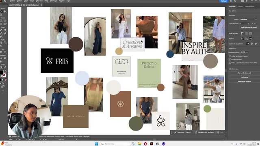Open the Unités Millimètres dropdown
This screenshot has height=146, width=260.
coord(248,19)
